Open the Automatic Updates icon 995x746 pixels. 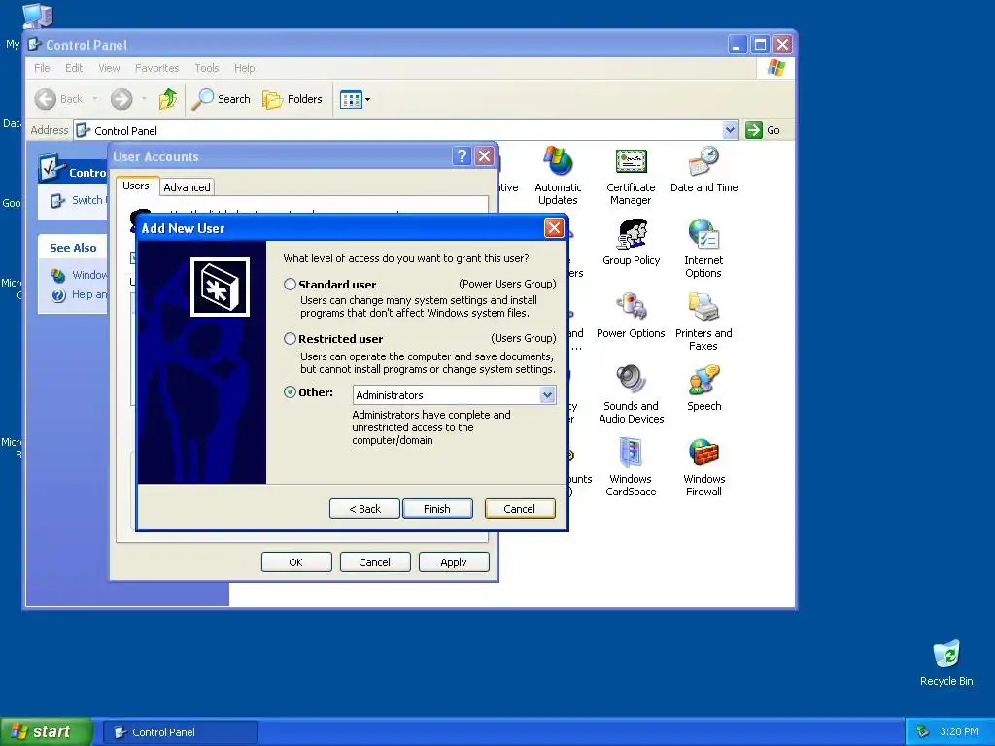[558, 176]
